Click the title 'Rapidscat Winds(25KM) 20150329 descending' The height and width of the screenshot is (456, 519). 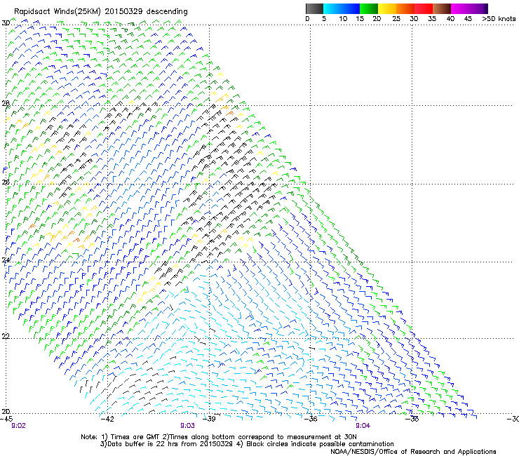[100, 12]
